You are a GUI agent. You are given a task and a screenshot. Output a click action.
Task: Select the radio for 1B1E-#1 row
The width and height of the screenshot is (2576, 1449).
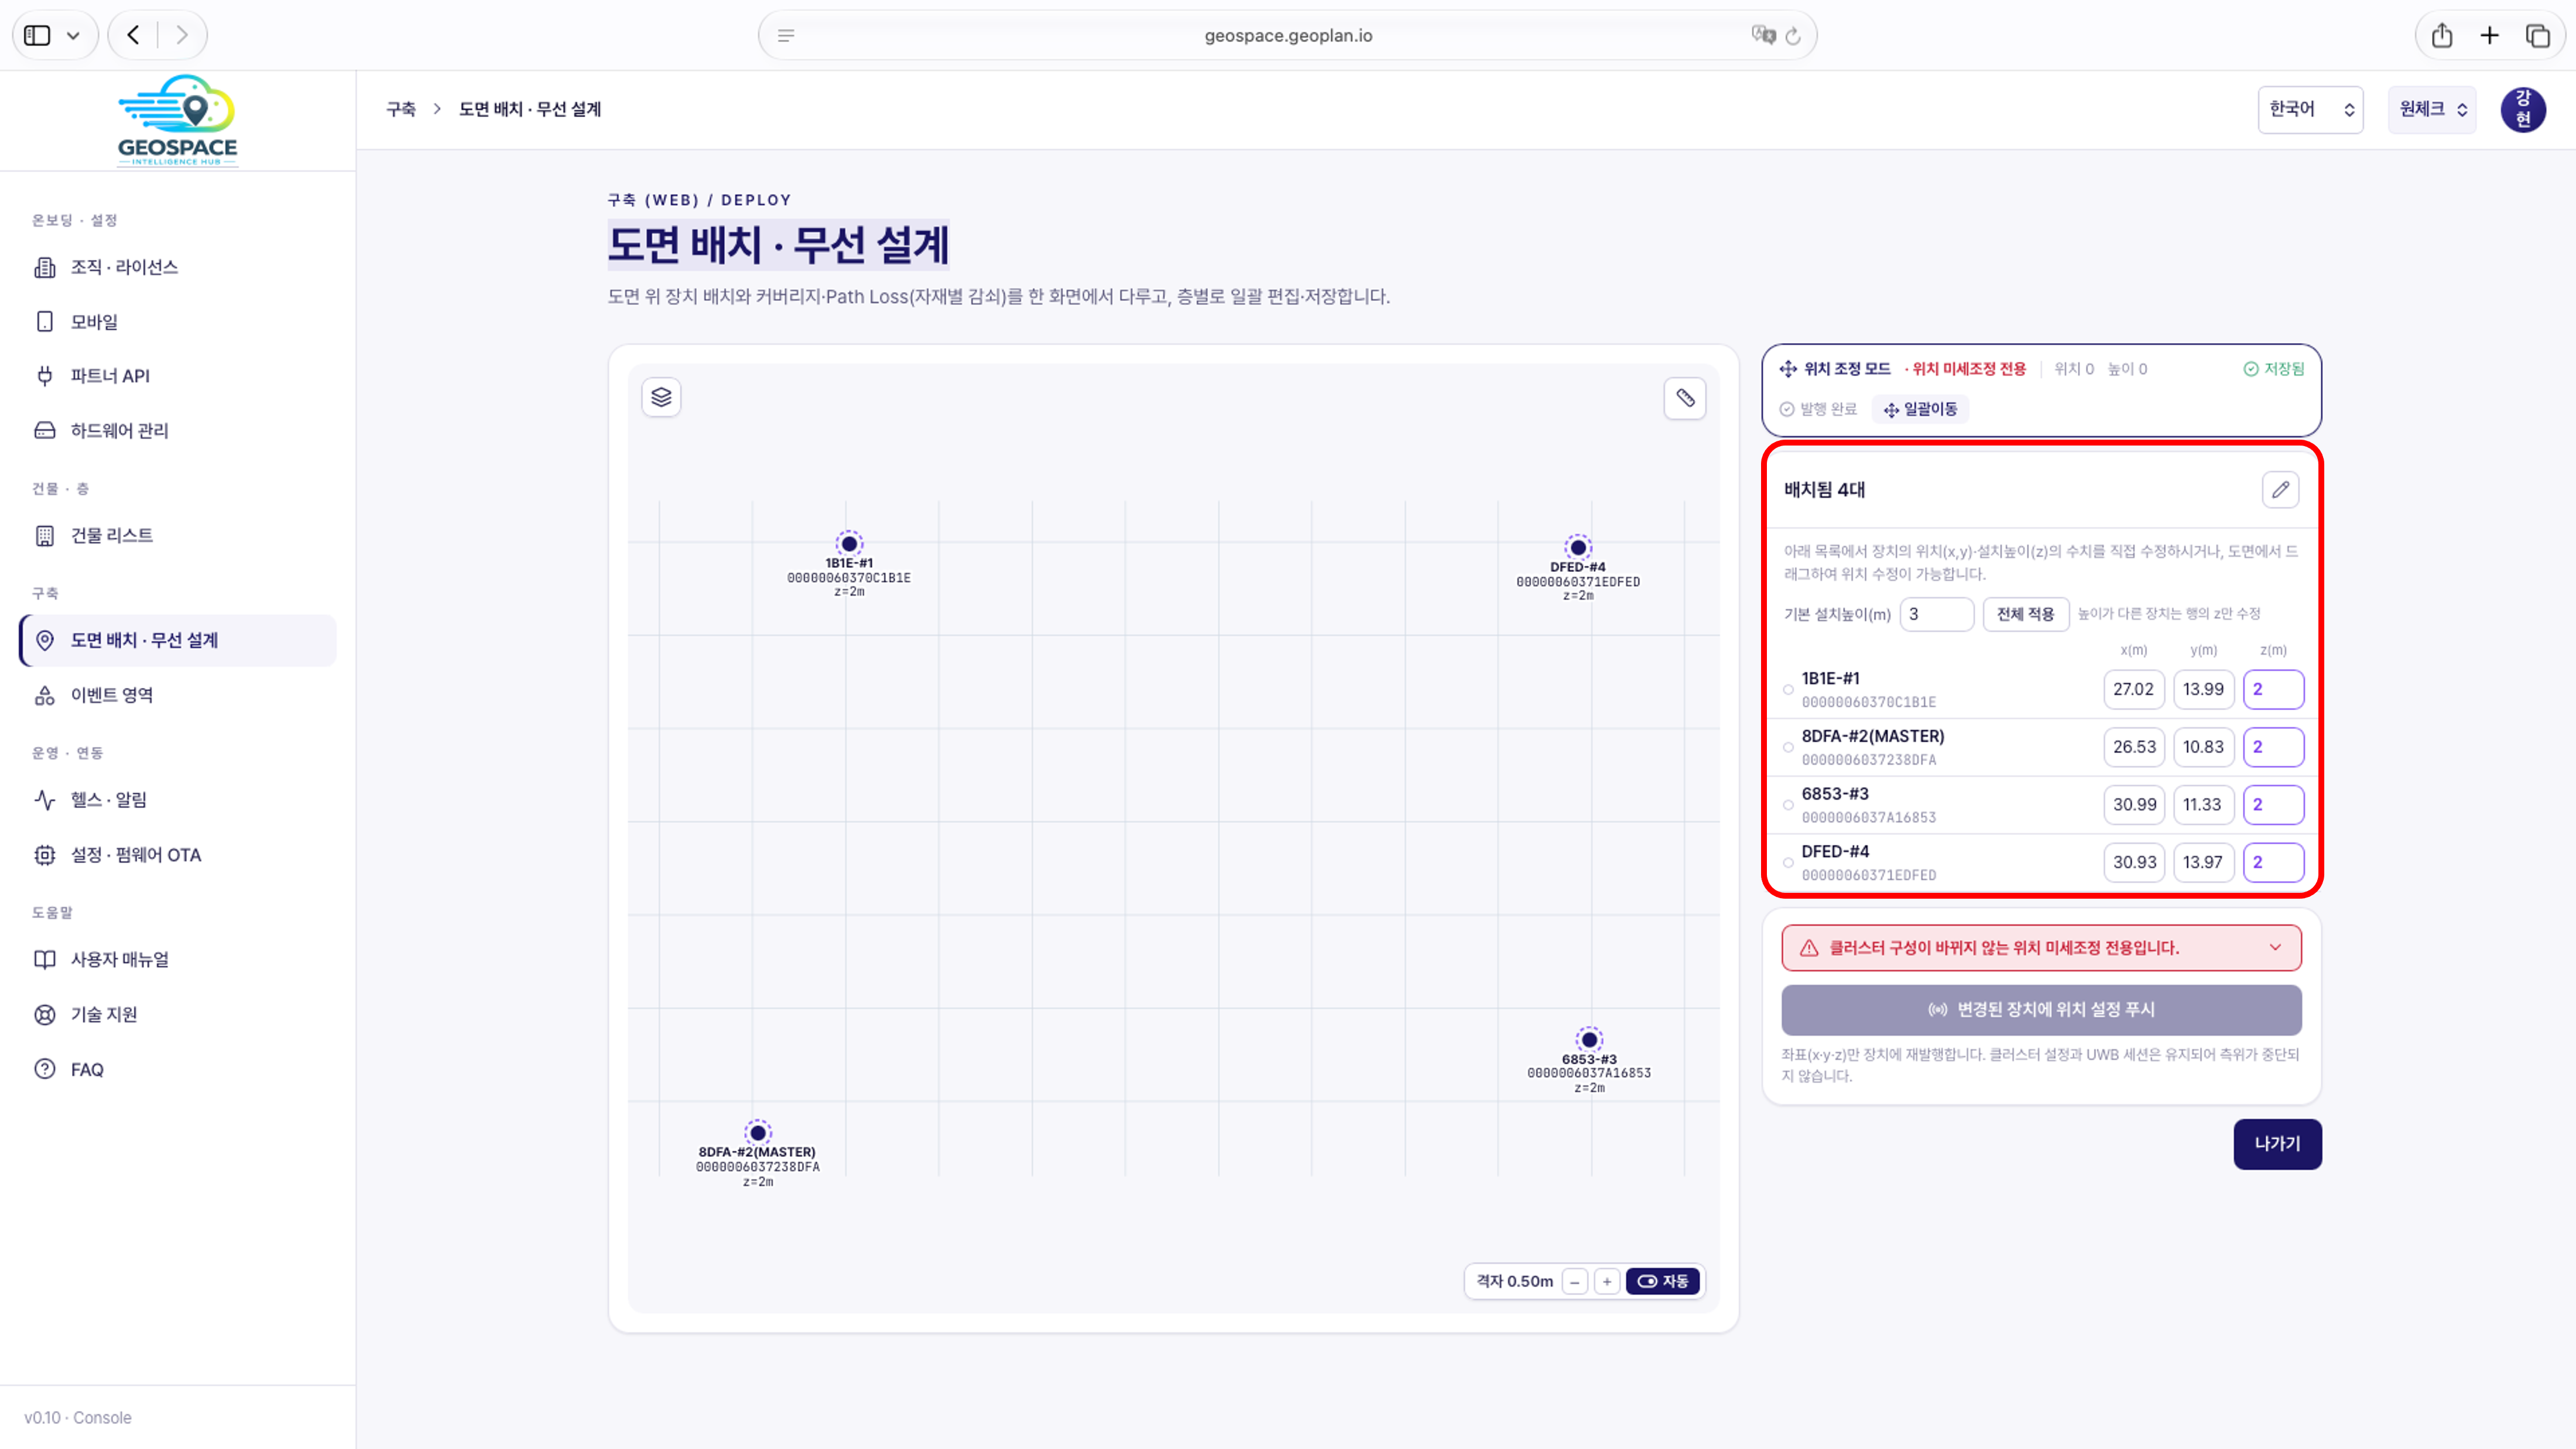click(x=1788, y=689)
